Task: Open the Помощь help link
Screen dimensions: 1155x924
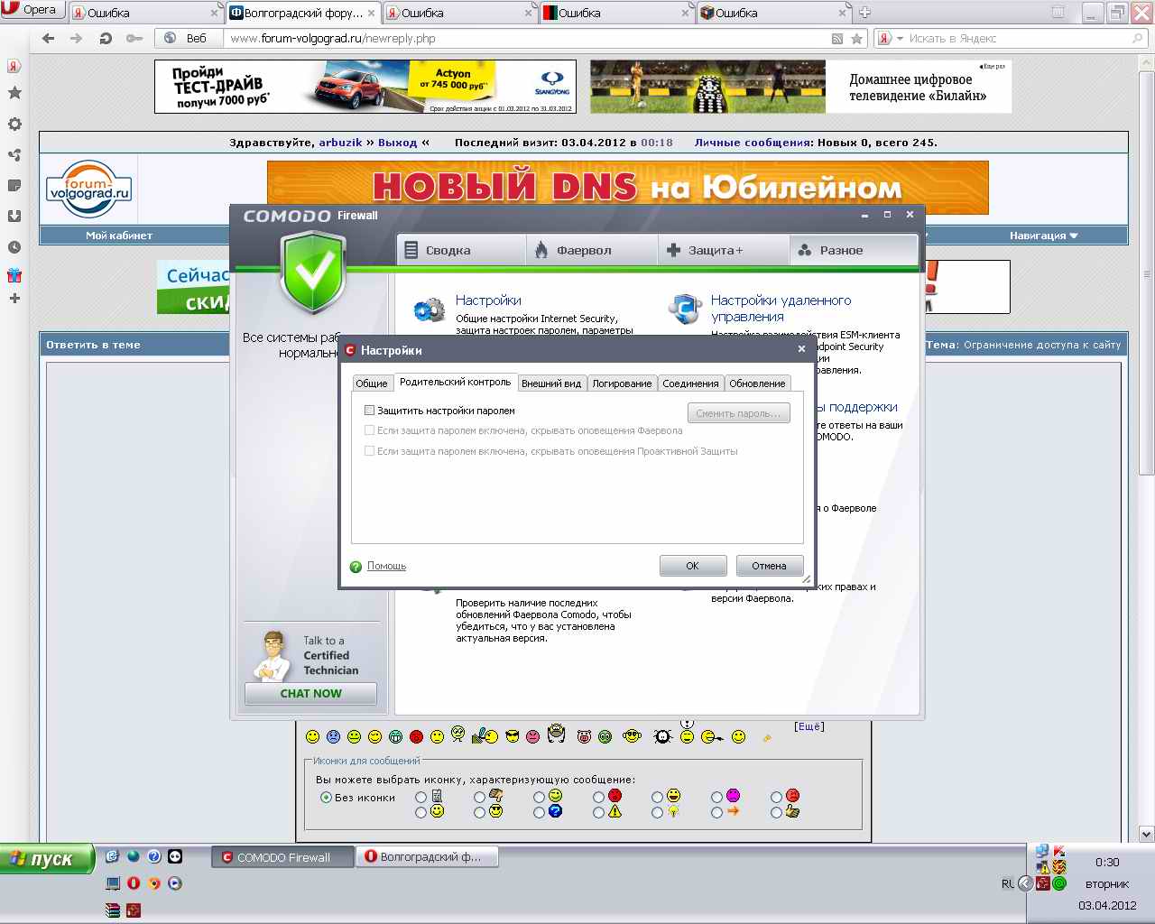Action: [x=386, y=567]
